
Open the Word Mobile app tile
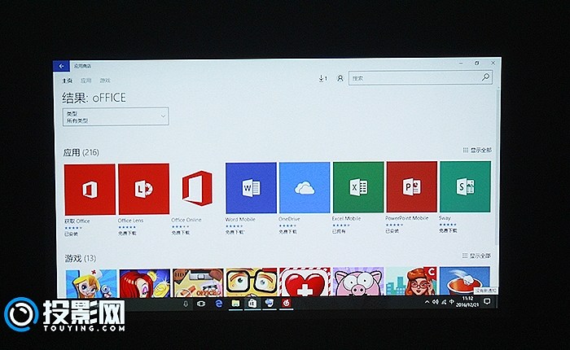251,188
